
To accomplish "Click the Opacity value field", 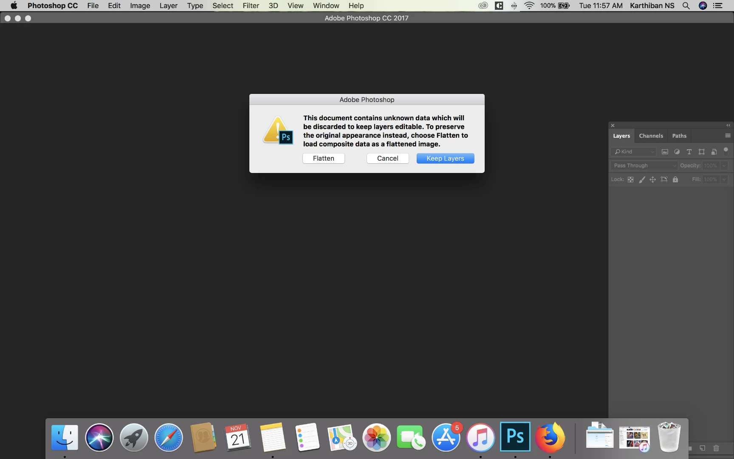I will click(711, 165).
